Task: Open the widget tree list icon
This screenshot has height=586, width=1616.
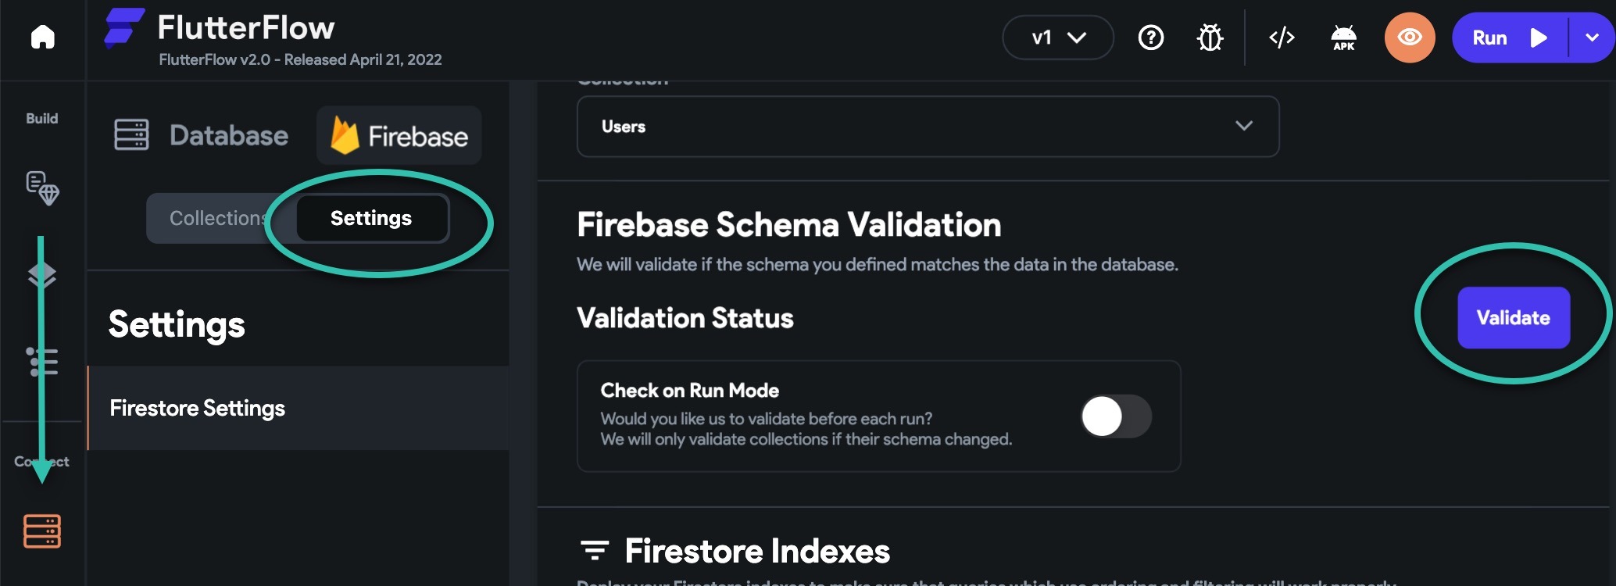Action: pos(42,362)
